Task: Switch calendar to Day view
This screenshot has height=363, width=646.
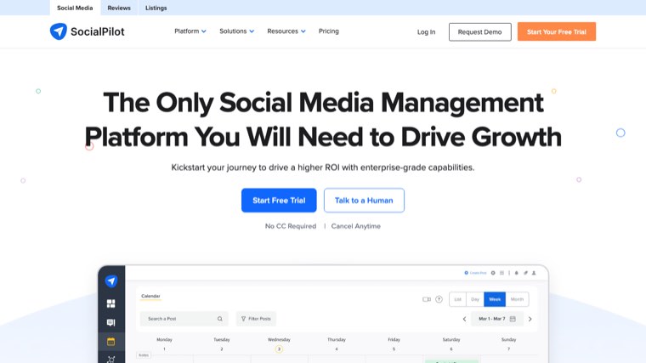Action: 475,299
